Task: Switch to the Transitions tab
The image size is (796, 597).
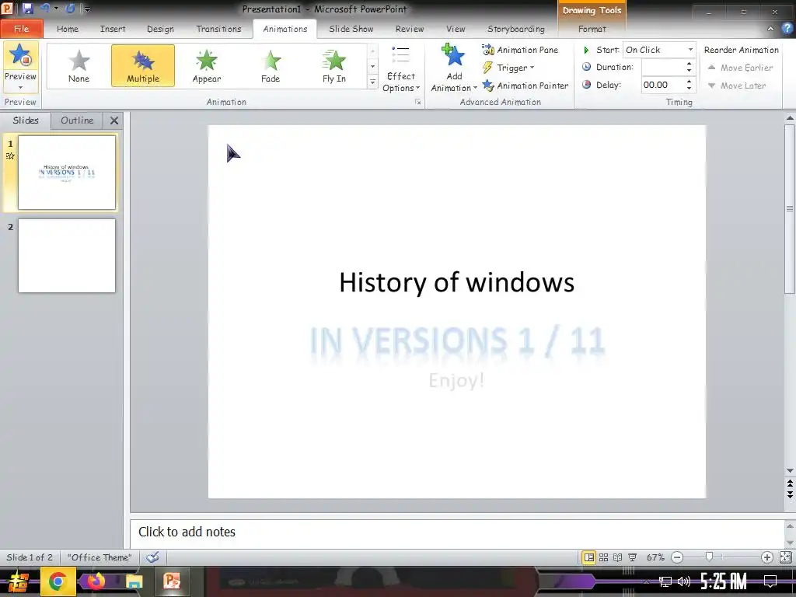Action: click(218, 29)
